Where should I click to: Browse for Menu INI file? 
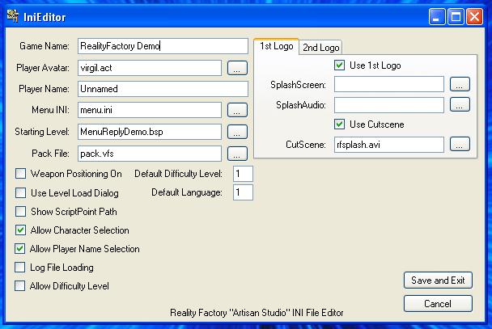click(237, 110)
